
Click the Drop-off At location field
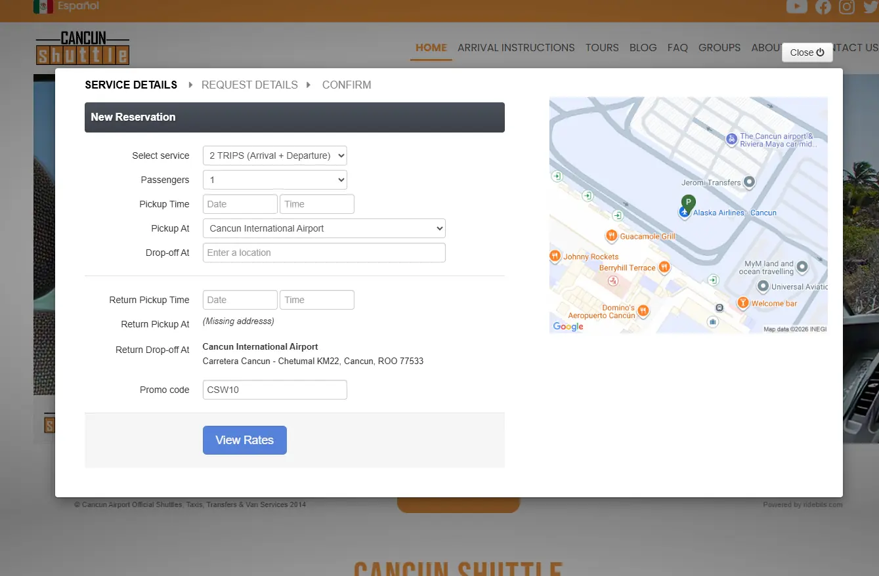pos(324,253)
